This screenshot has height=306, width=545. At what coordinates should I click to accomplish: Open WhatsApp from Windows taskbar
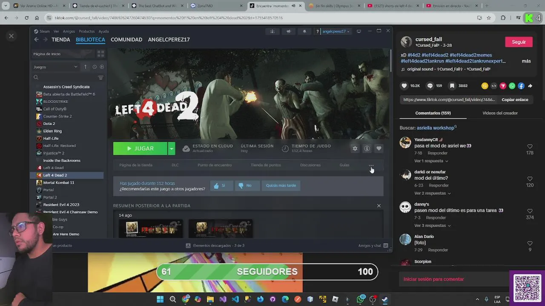[x=361, y=299]
